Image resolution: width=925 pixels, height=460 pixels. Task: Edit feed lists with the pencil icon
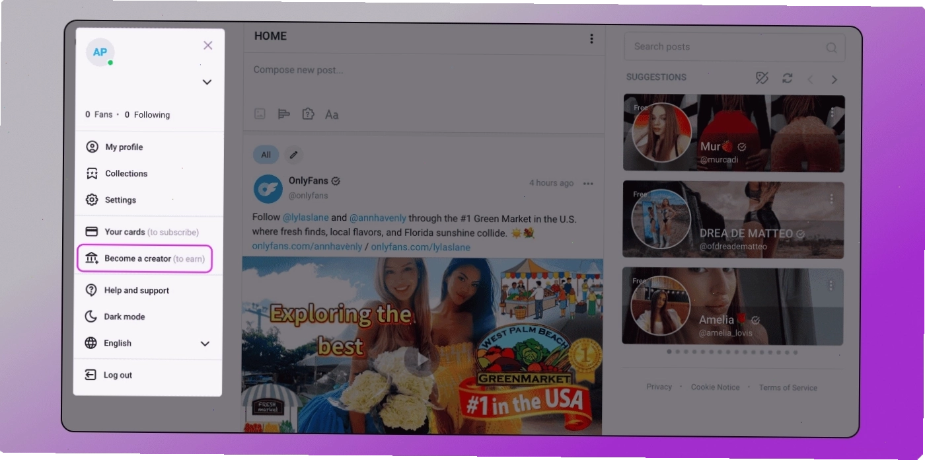click(x=294, y=155)
